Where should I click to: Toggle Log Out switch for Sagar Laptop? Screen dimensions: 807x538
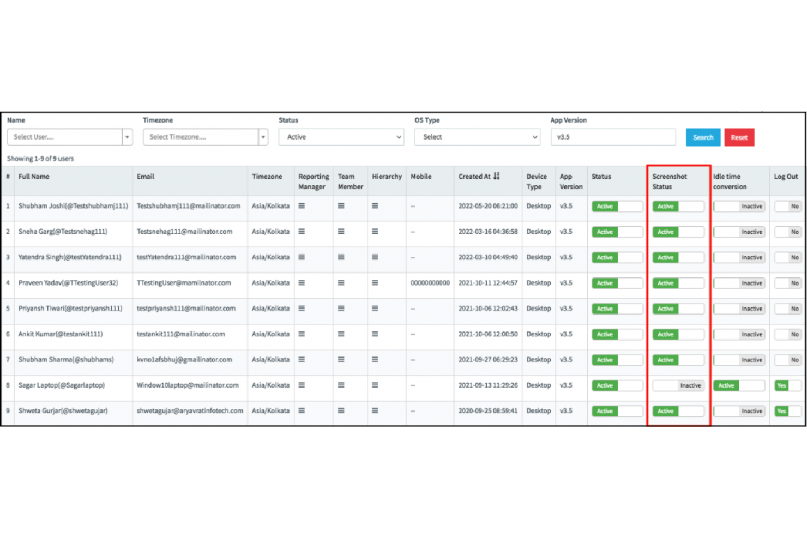click(788, 386)
